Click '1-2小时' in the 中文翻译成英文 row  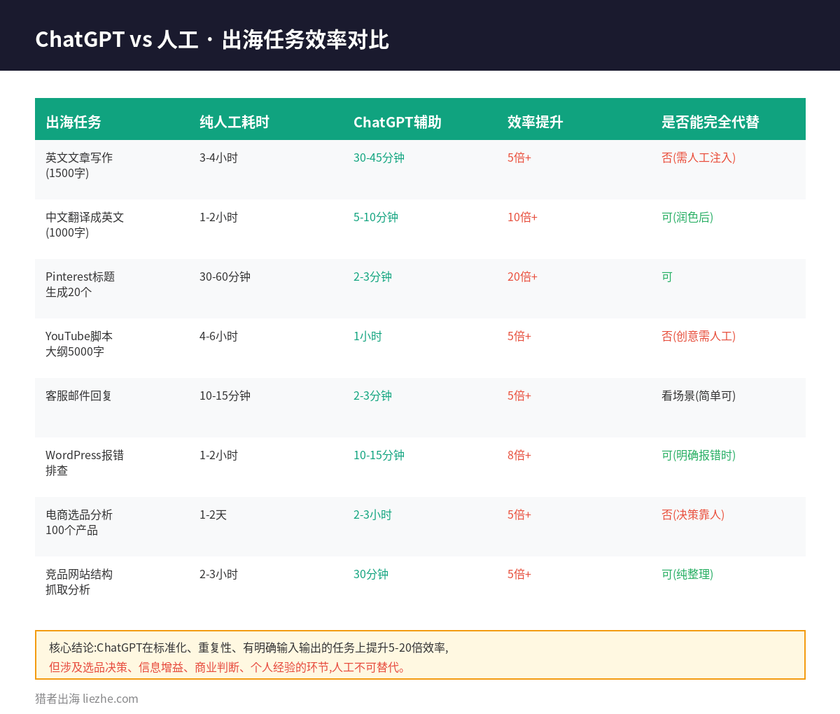tap(218, 217)
